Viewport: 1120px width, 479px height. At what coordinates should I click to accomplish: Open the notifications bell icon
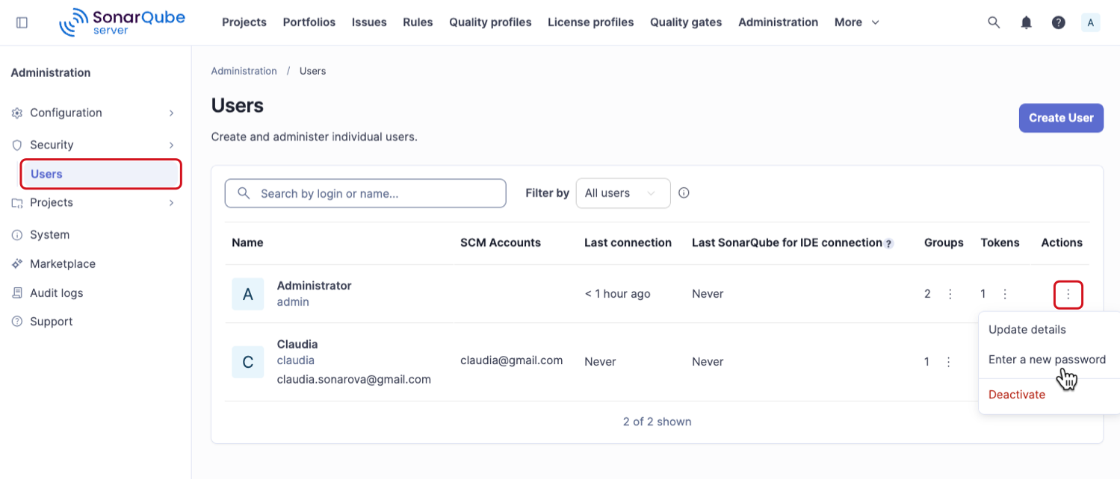pos(1027,22)
